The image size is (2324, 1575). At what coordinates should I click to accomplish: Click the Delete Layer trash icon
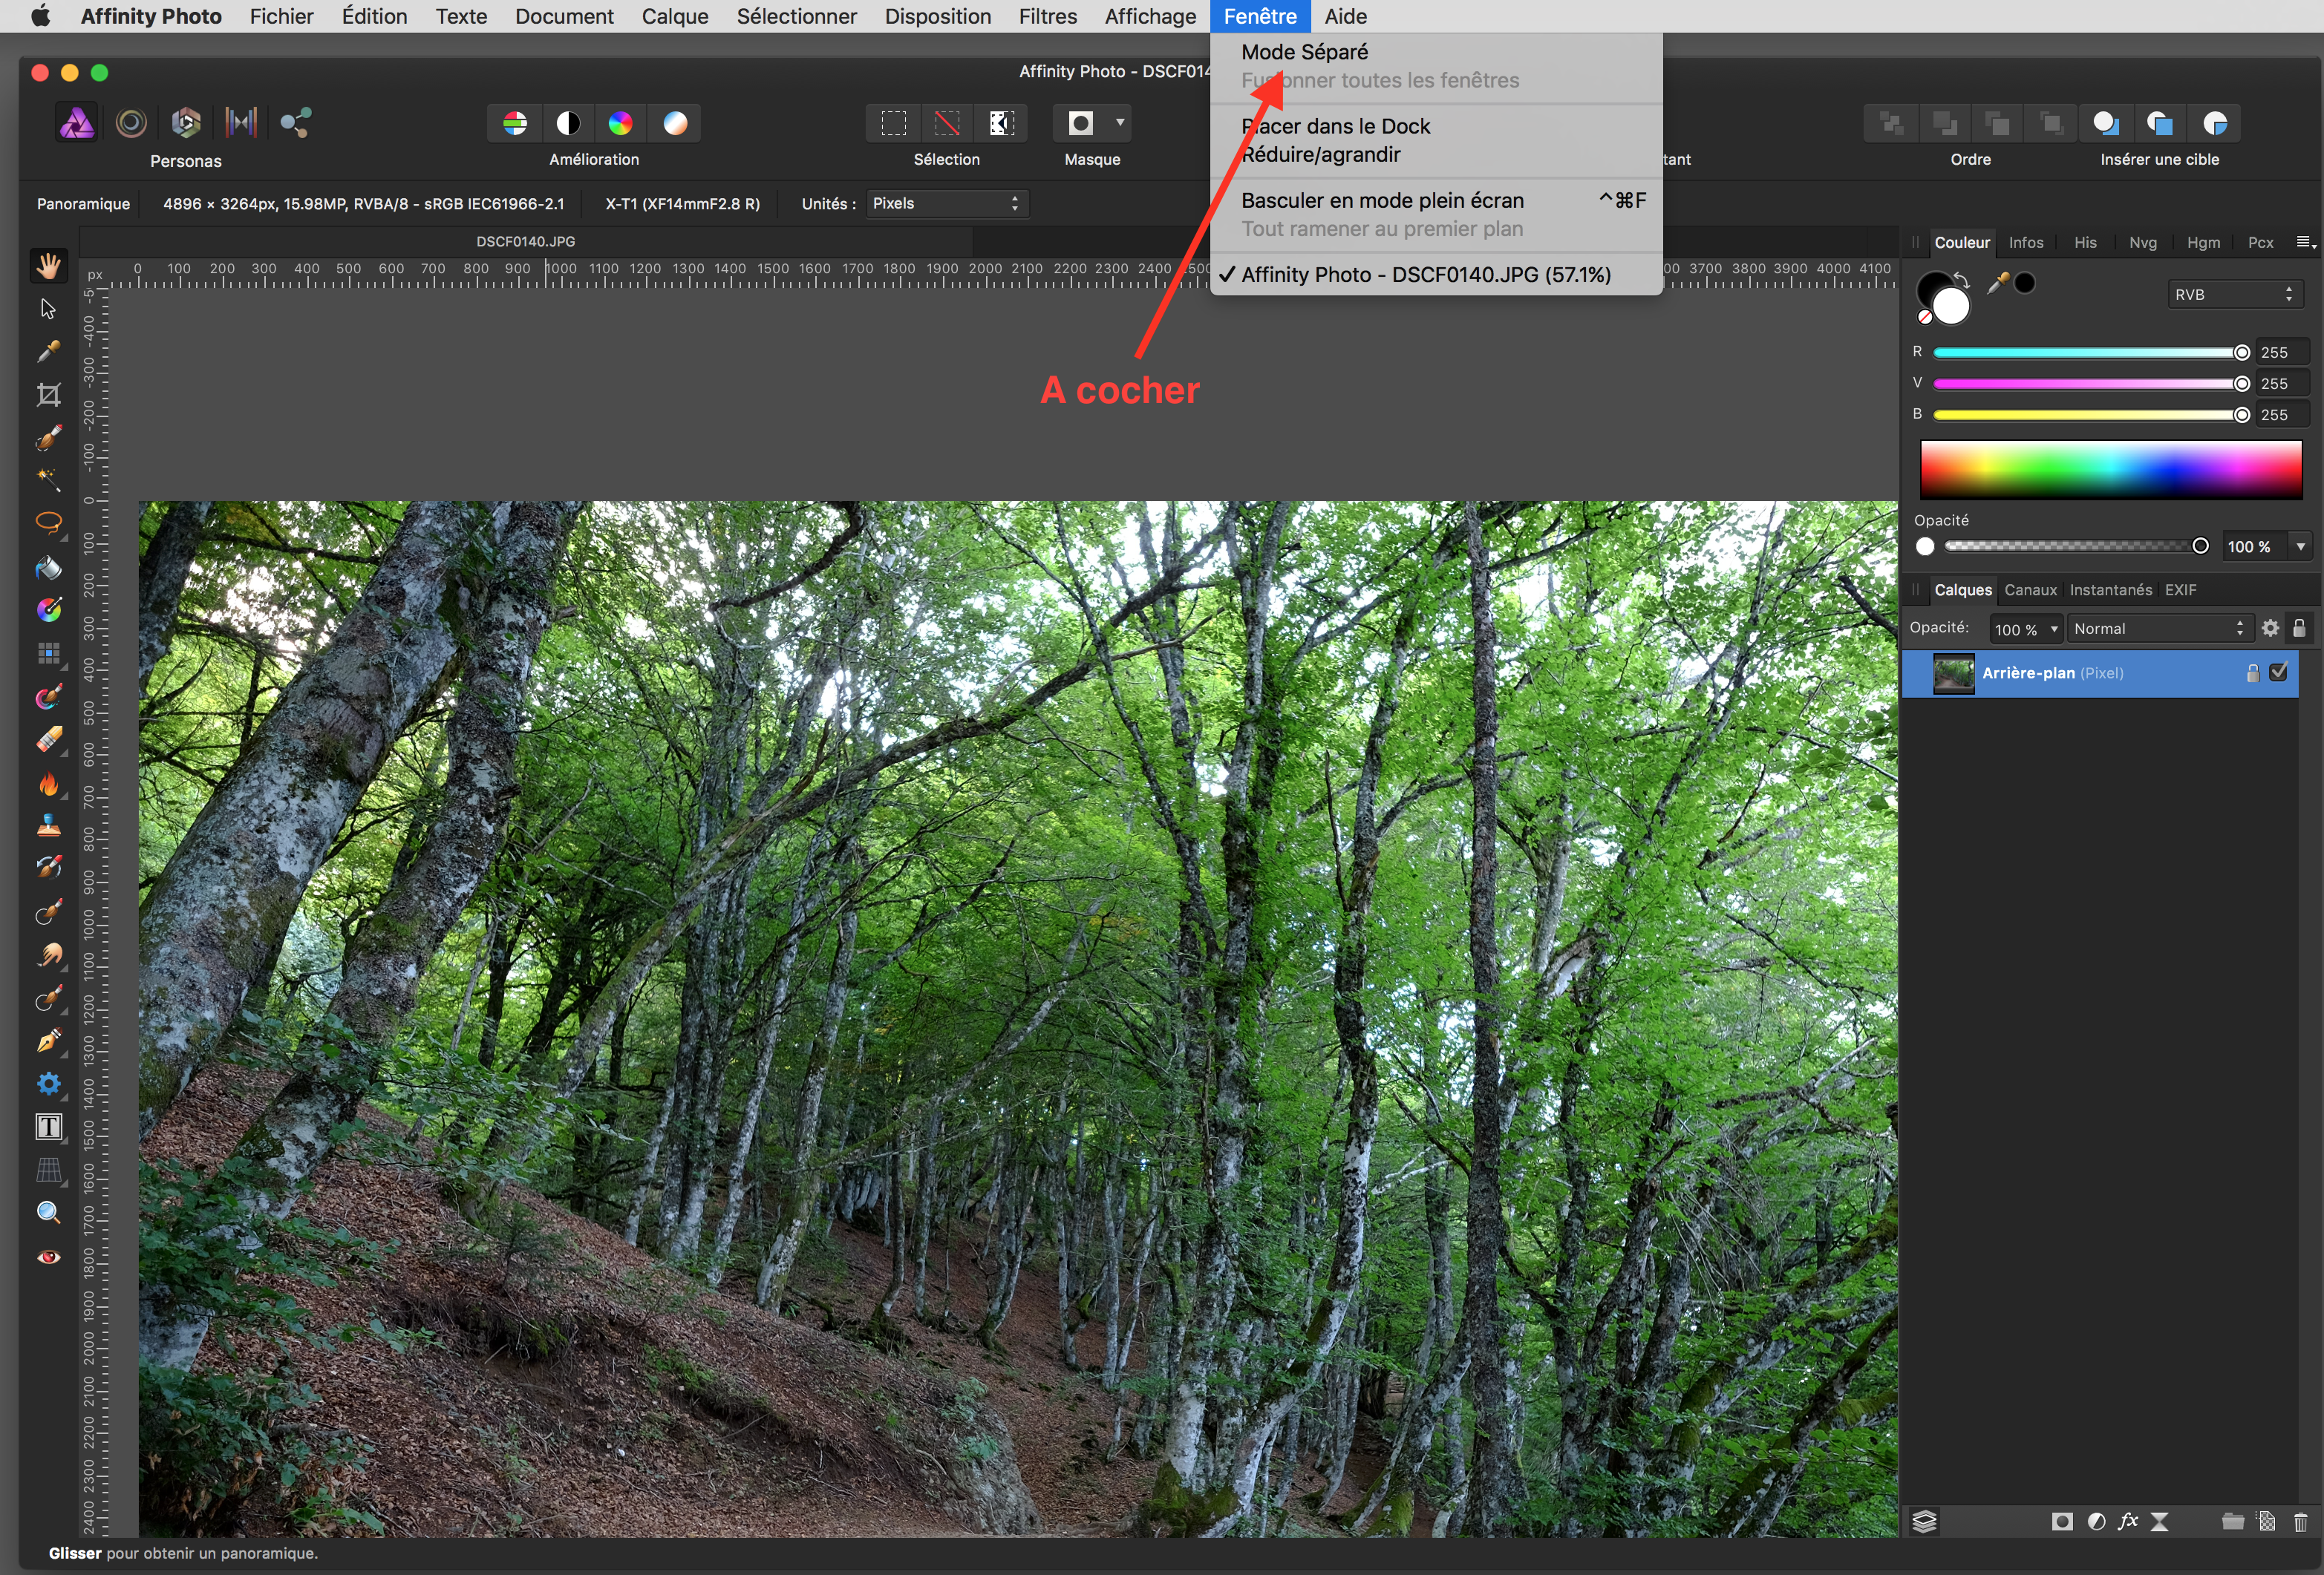point(2299,1521)
